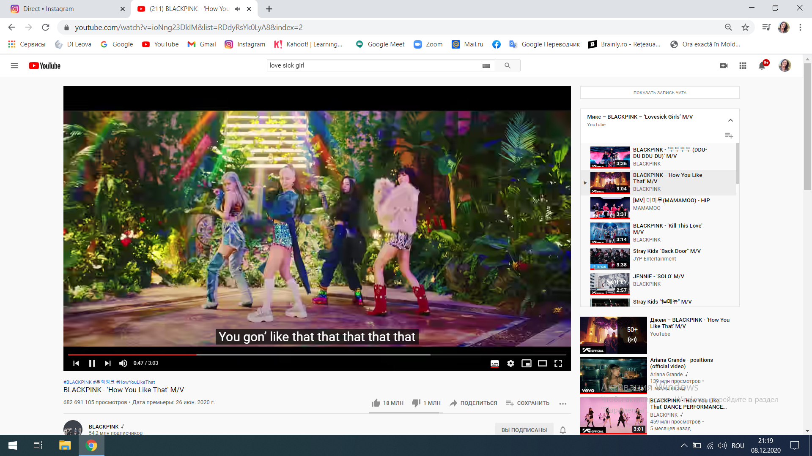Open Gmail bookmark in bookmarks bar
The width and height of the screenshot is (812, 456).
pyautogui.click(x=202, y=44)
